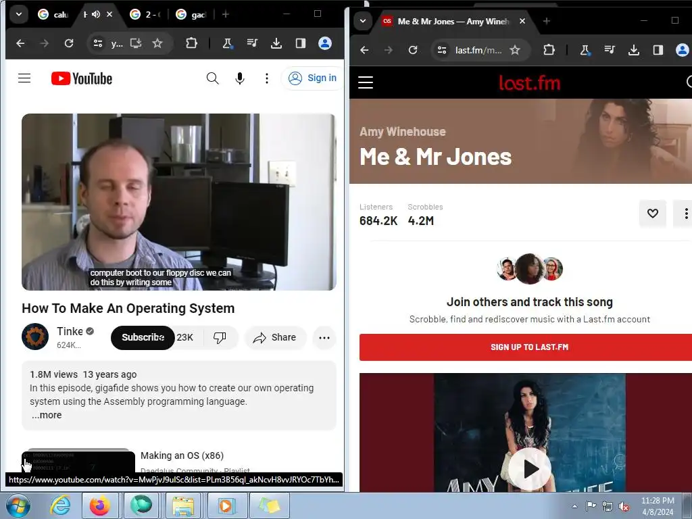Screen dimensions: 692x519
Task: Close the audio-playing YouTube tab
Action: coord(109,15)
